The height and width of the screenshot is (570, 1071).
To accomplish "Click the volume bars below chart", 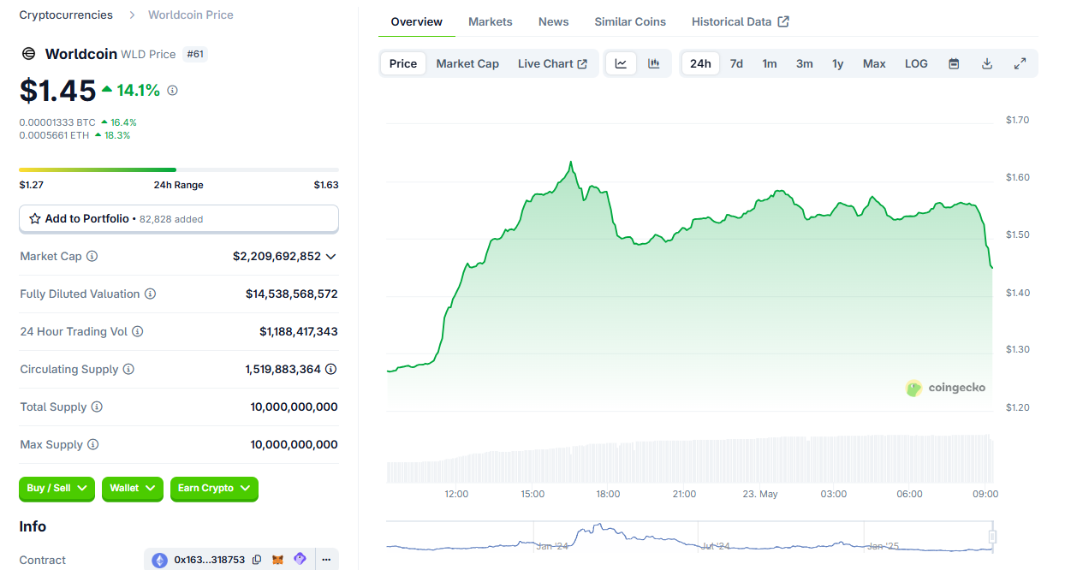I will (x=689, y=460).
